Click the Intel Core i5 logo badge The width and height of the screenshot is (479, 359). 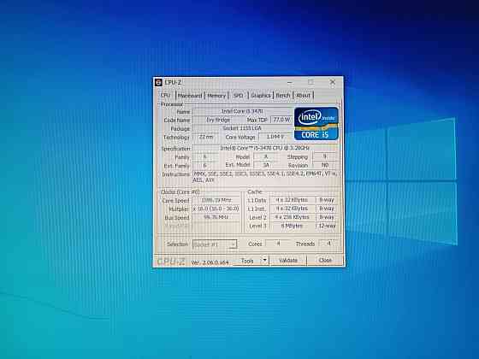[316, 124]
